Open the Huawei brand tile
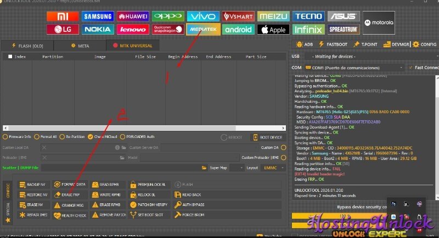The image size is (439, 238). [x=133, y=16]
